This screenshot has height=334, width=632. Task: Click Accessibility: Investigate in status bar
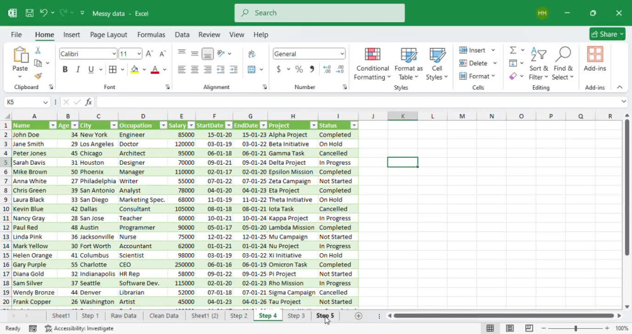tap(79, 328)
